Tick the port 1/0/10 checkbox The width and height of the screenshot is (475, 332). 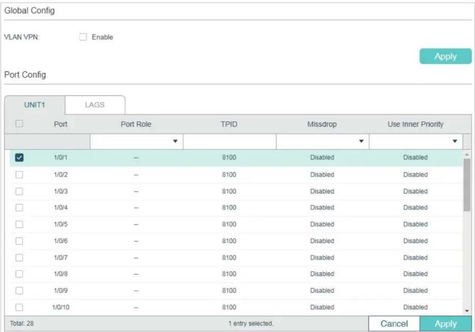click(x=19, y=308)
